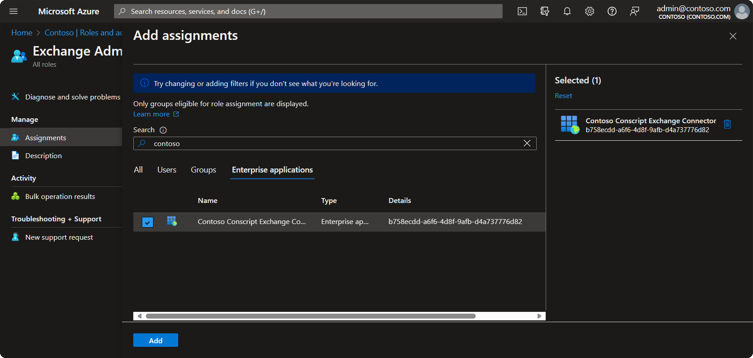The width and height of the screenshot is (753, 358).
Task: Open Directories and subscriptions filter icon
Action: (545, 11)
